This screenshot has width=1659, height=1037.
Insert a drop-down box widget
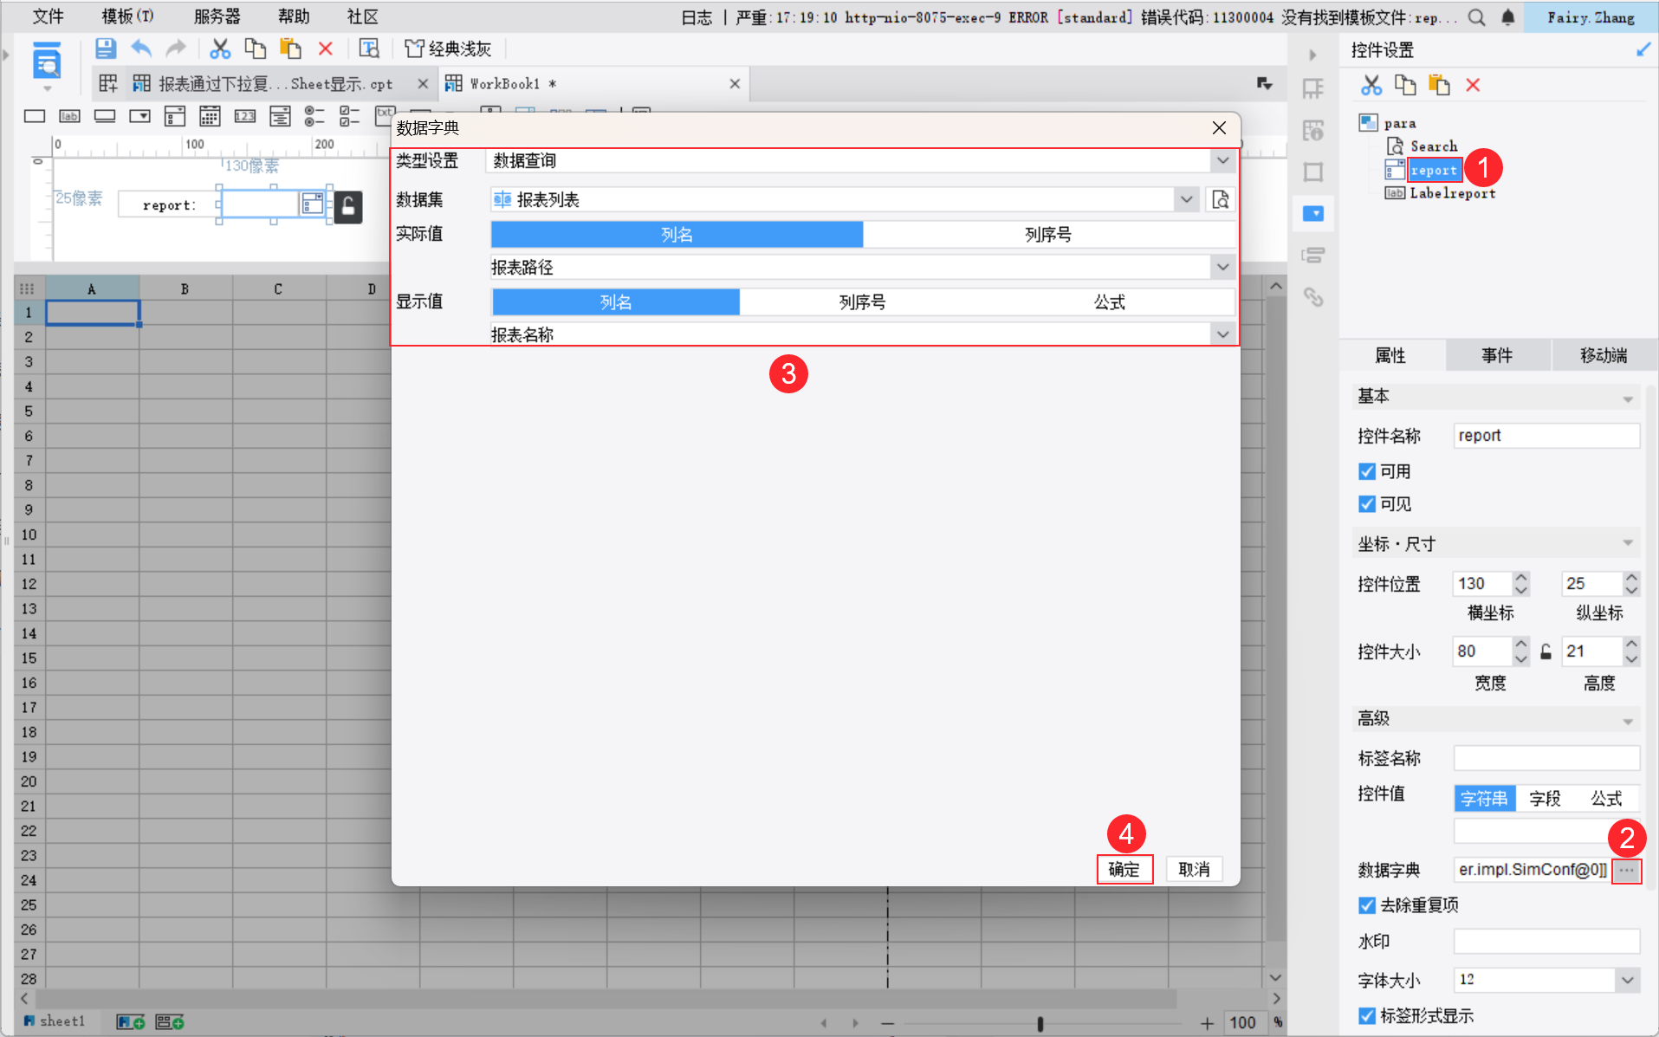point(139,116)
